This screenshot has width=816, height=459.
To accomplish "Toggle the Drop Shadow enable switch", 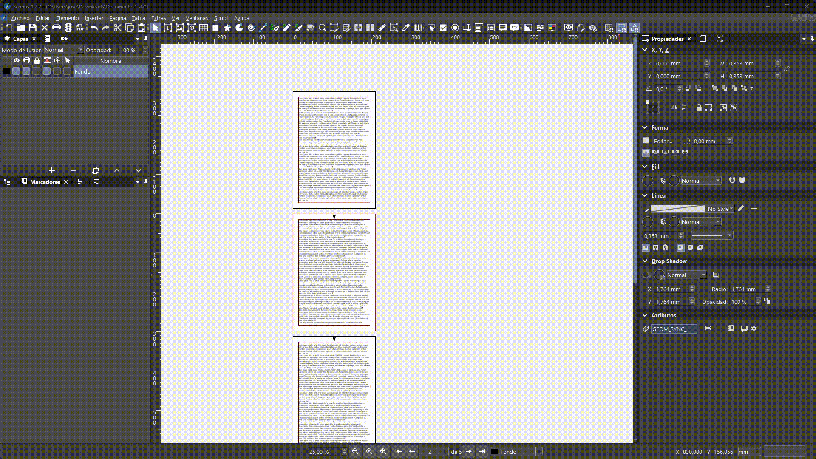I will click(646, 275).
